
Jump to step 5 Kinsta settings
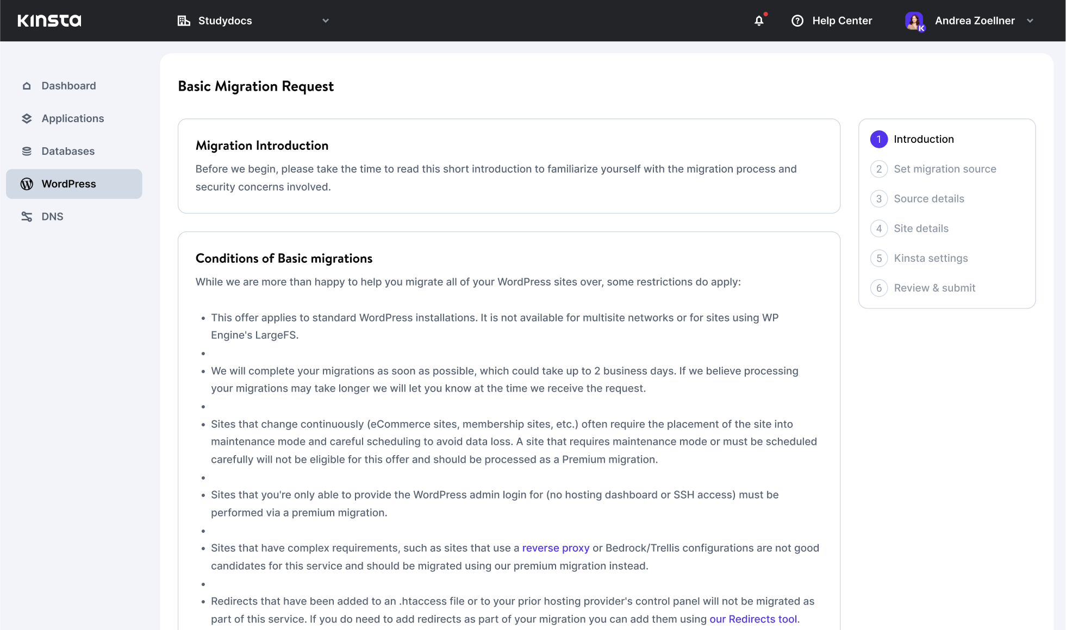pyautogui.click(x=931, y=259)
